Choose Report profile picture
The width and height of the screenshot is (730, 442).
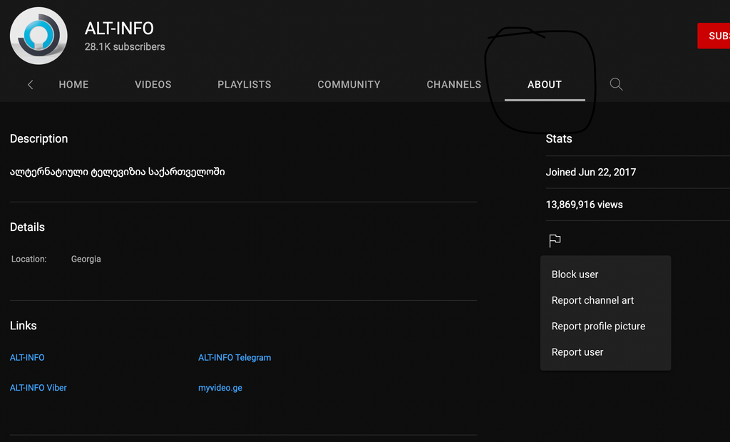click(598, 327)
